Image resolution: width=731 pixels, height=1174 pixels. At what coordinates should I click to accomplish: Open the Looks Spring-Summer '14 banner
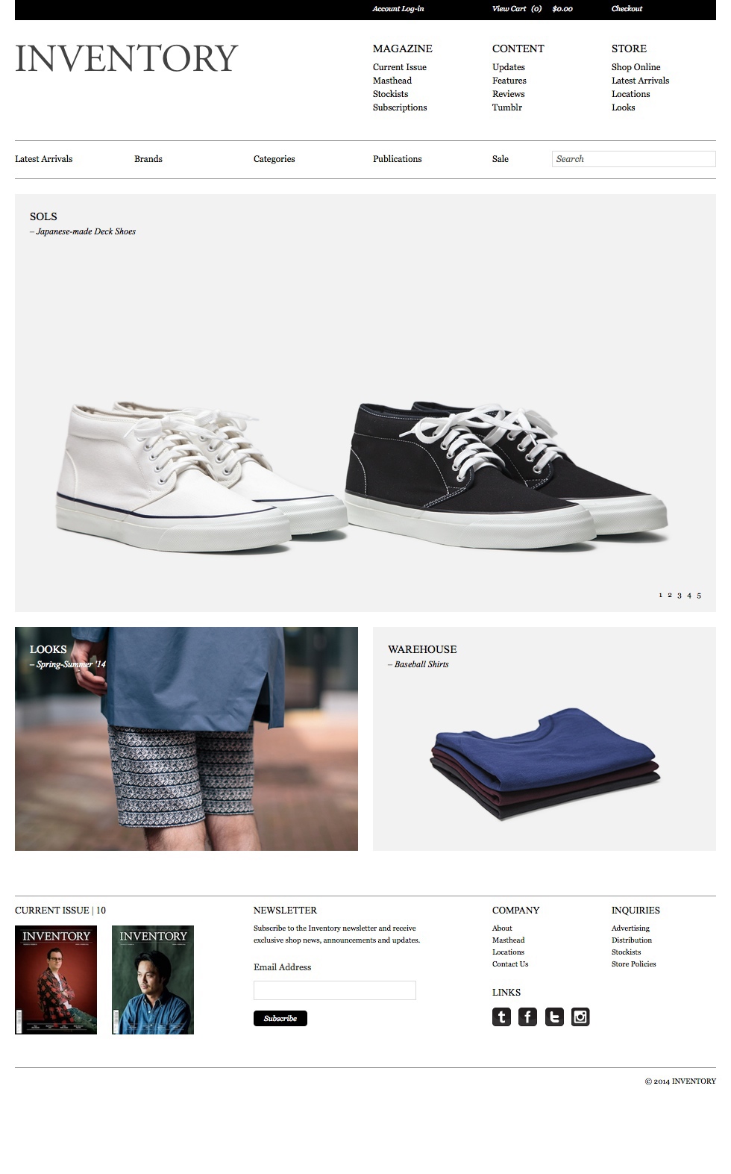click(x=186, y=739)
